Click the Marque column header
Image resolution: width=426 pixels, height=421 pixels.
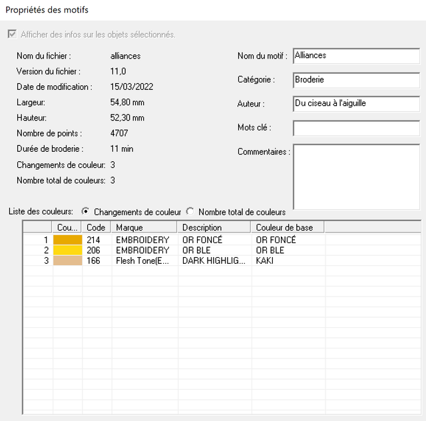pyautogui.click(x=144, y=227)
